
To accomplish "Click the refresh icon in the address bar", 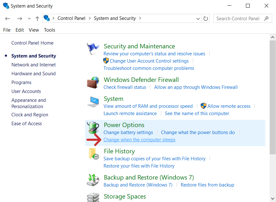I will coord(205,18).
